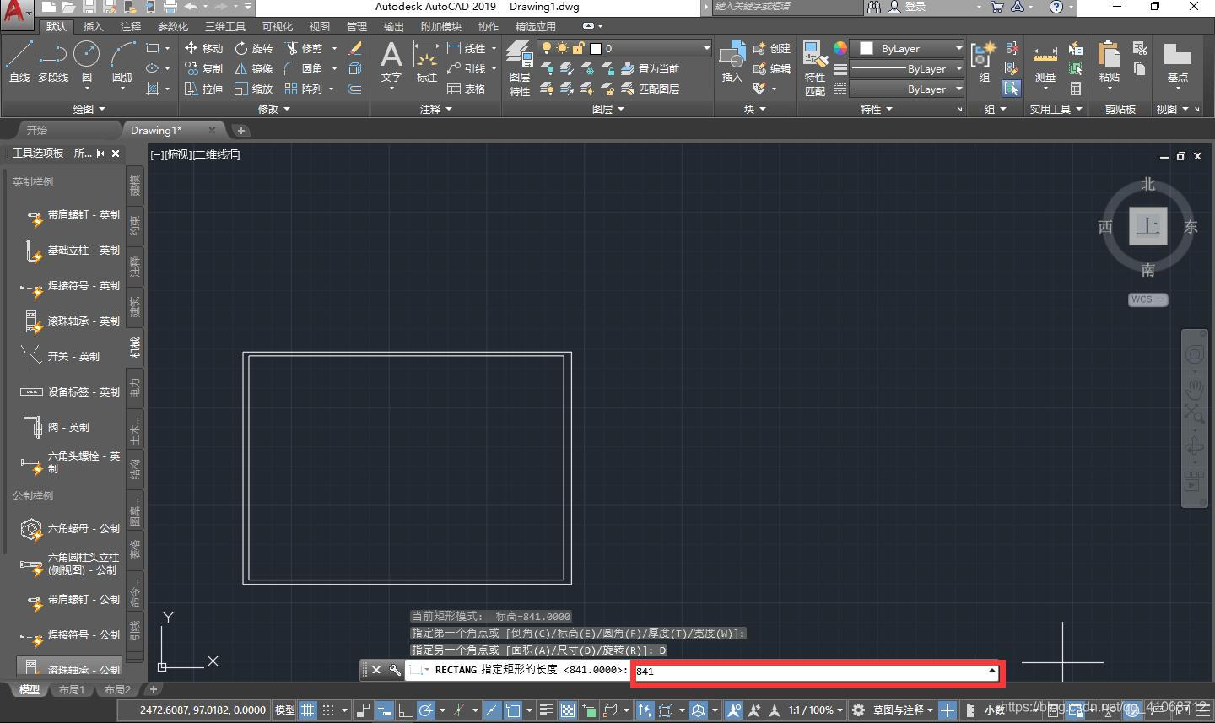Screen dimensions: 1215x723
Task: Open the ByLayer color dropdown
Action: [x=958, y=48]
